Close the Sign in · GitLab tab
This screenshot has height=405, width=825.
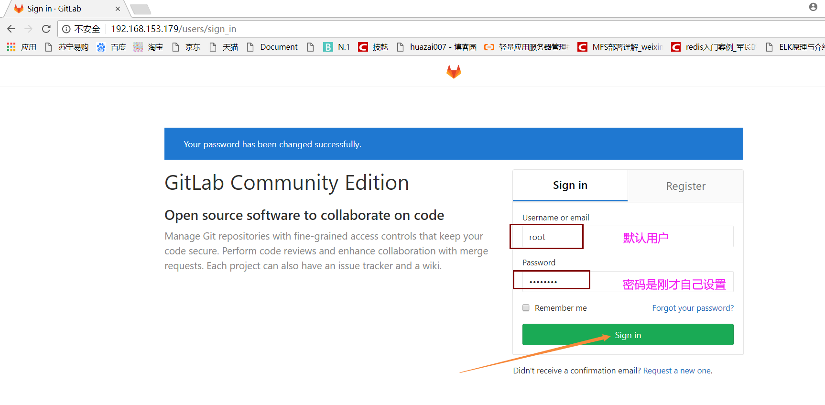pos(118,9)
